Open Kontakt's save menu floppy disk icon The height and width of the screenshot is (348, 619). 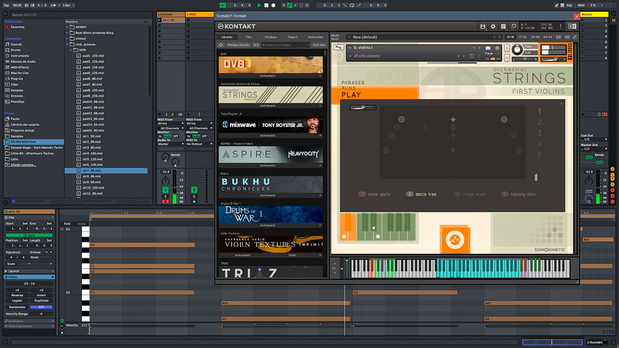[483, 26]
